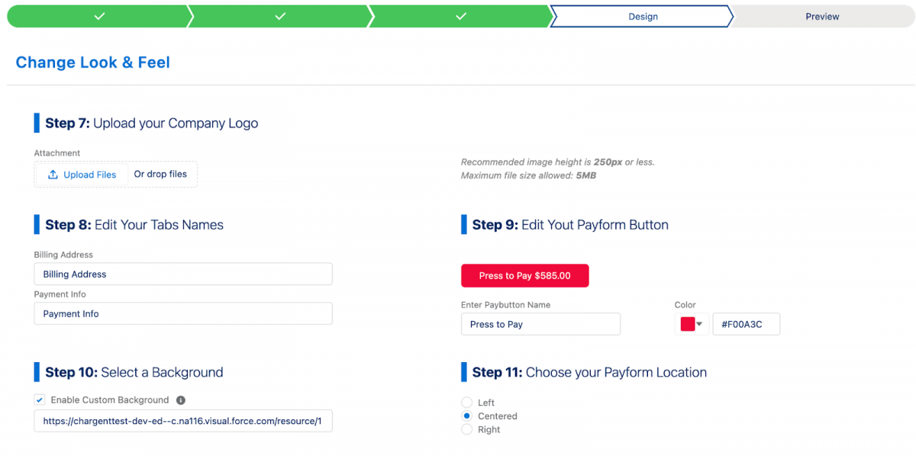Click the red color swatch
This screenshot has width=916, height=456.
686,323
